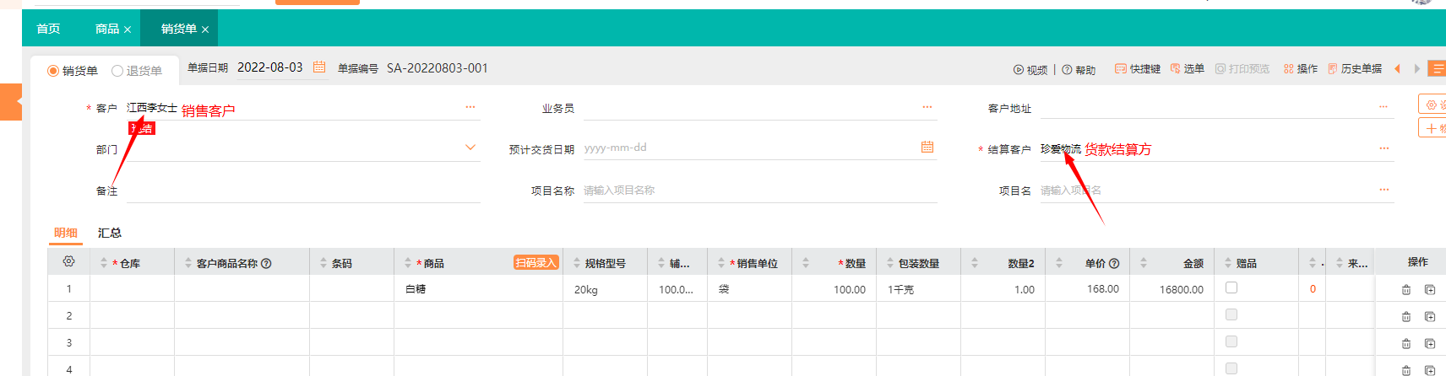This screenshot has width=1446, height=376.
Task: Switch to the 汇总 tab
Action: point(110,233)
